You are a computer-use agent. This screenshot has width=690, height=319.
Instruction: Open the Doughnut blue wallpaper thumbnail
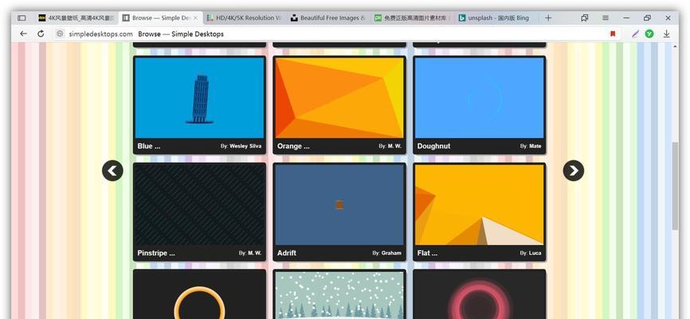tap(479, 98)
